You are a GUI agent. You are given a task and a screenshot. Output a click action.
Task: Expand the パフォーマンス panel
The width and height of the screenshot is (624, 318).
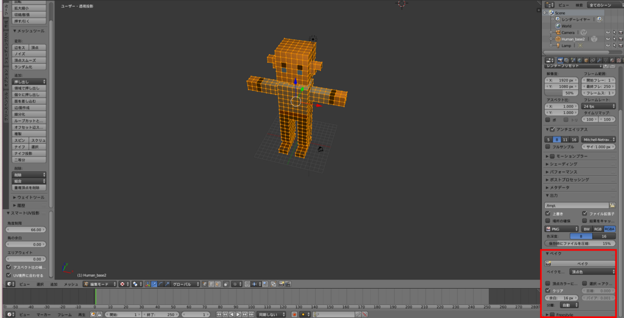563,172
